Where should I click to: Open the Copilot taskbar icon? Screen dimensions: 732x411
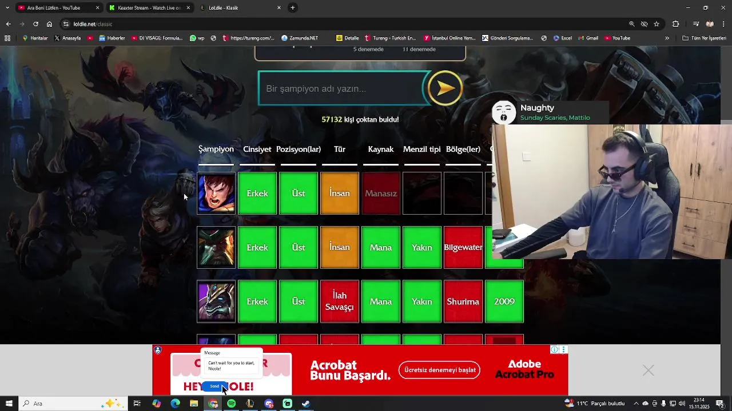pos(157,404)
